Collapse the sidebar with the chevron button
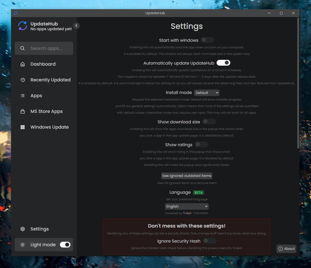The width and height of the screenshot is (311, 268). [x=76, y=25]
